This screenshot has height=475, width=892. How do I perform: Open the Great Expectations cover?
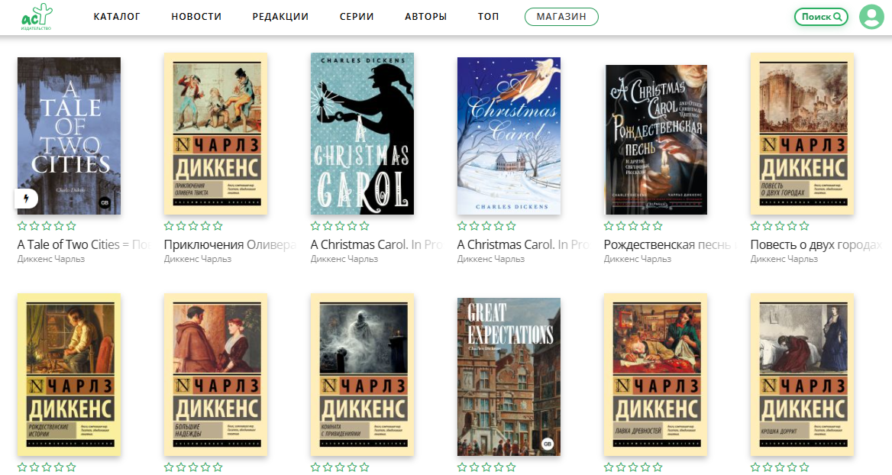coord(509,376)
